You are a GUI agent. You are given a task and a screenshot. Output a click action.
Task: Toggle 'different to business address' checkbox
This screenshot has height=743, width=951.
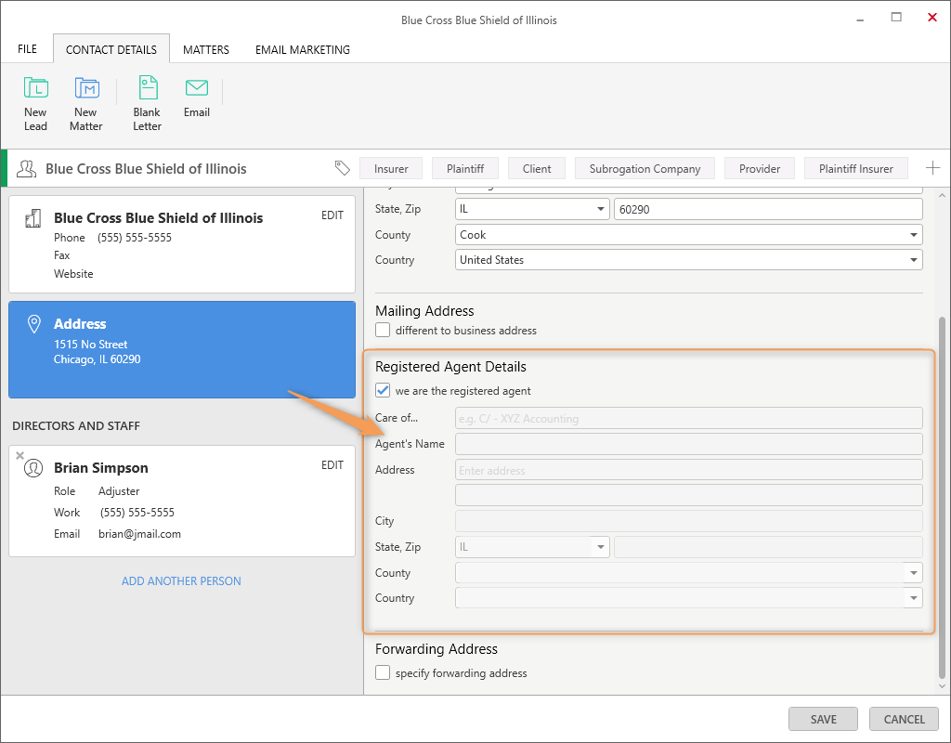(x=383, y=330)
